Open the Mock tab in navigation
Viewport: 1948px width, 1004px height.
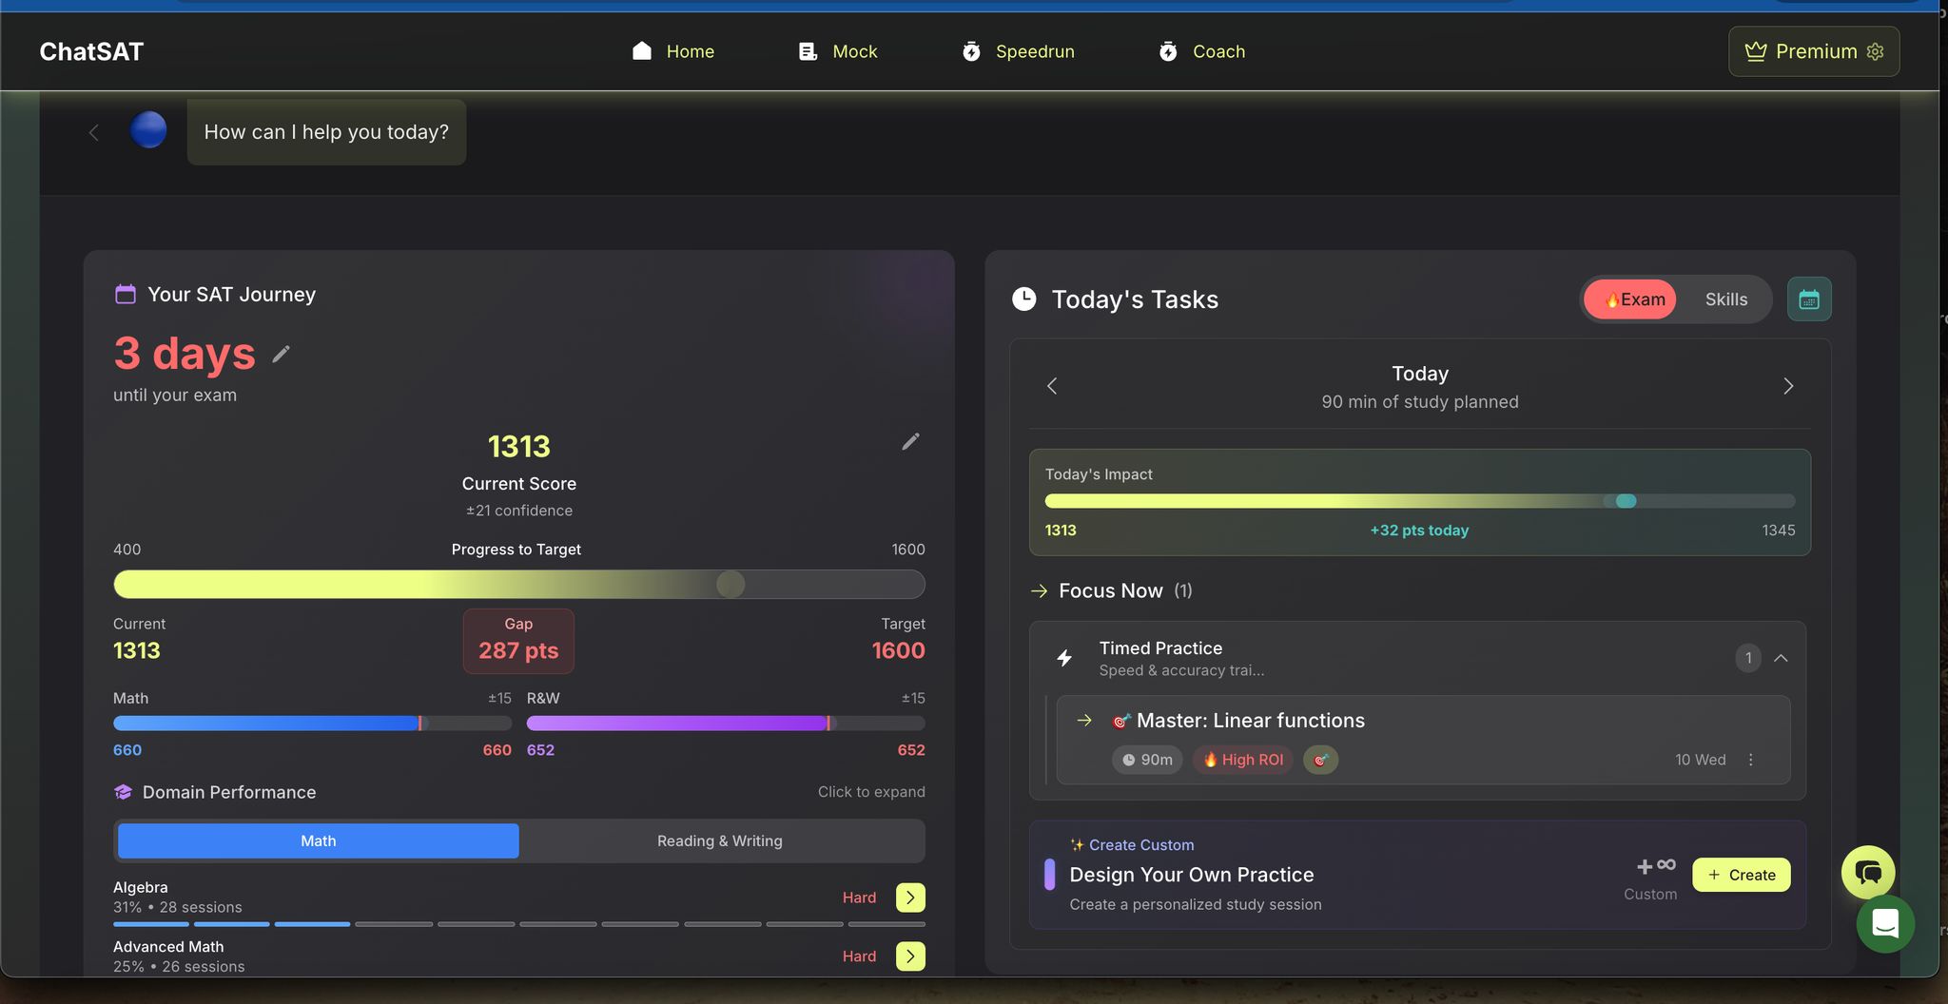pos(838,51)
